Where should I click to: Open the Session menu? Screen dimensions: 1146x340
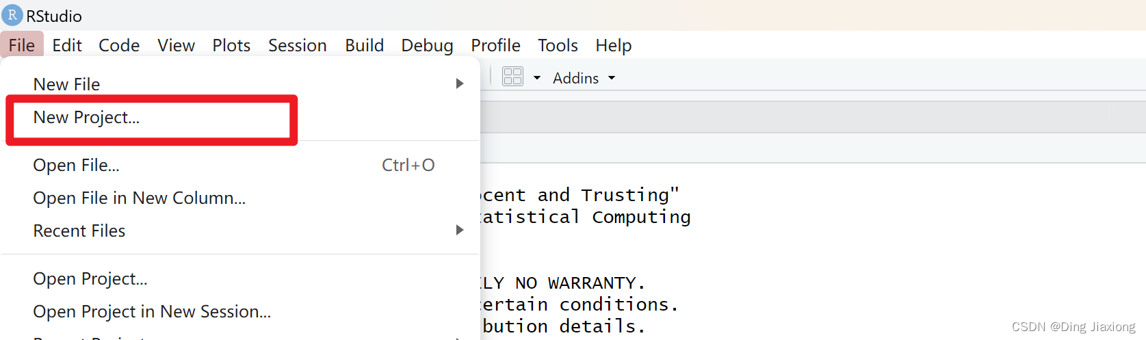point(297,45)
